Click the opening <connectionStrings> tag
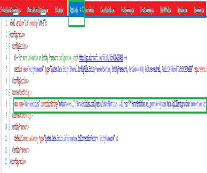Image resolution: width=207 pixels, height=173 pixels. pyautogui.click(x=22, y=92)
